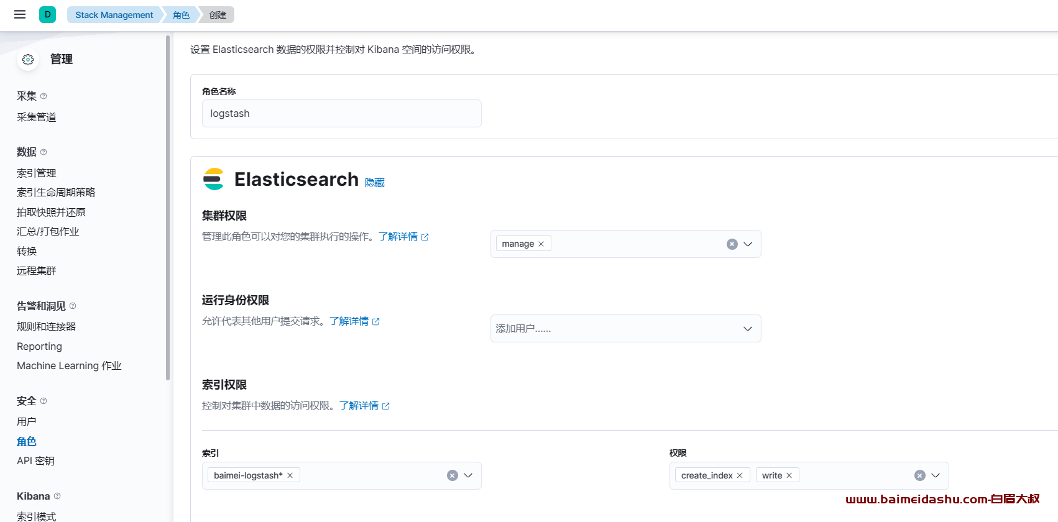This screenshot has height=522, width=1058.
Task: Click help icon next to 数据
Action: click(44, 152)
